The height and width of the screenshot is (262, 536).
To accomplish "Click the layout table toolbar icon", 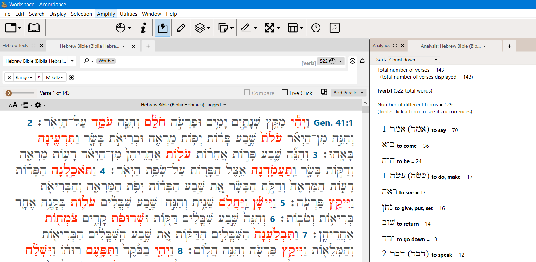I will coord(293,28).
